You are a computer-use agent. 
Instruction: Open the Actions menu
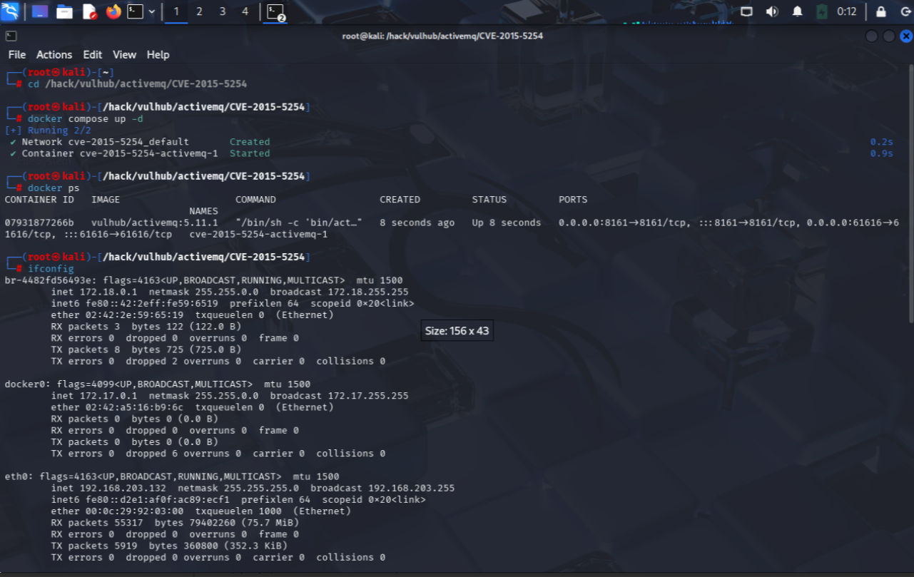click(x=54, y=55)
